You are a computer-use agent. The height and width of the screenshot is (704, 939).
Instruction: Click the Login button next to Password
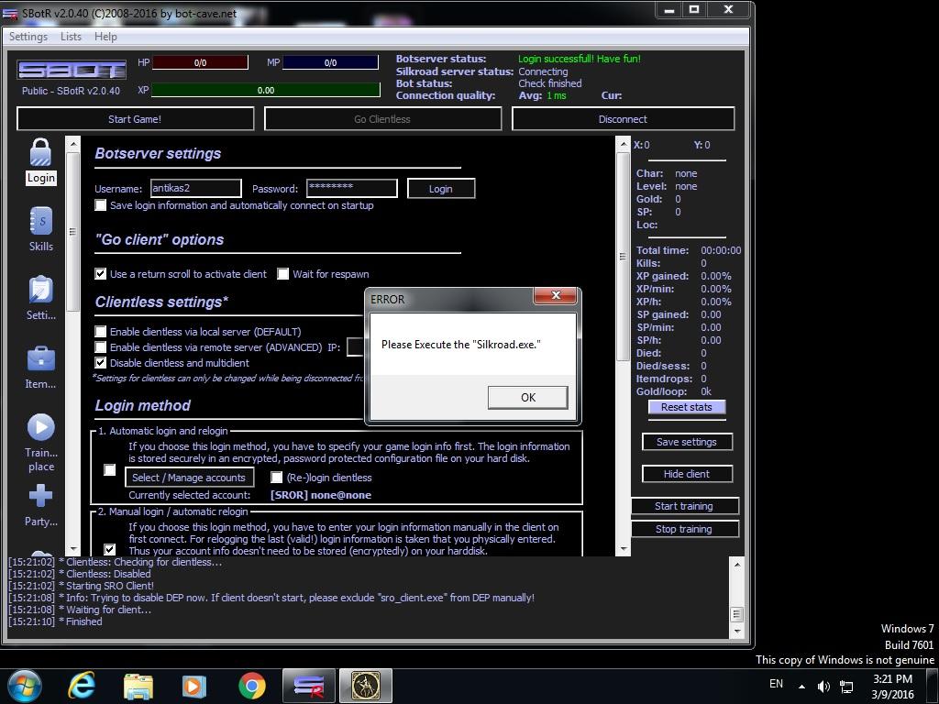tap(441, 189)
